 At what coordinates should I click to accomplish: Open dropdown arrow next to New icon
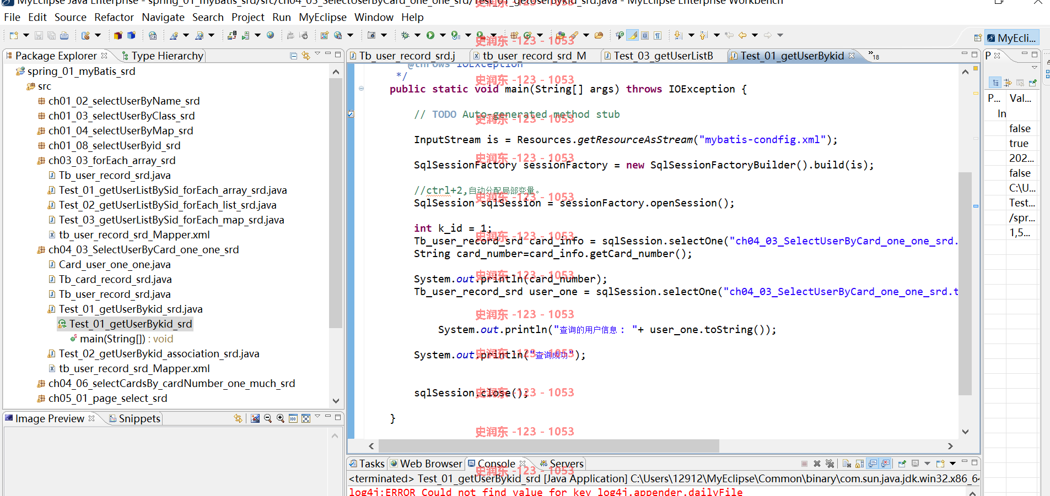click(x=26, y=36)
